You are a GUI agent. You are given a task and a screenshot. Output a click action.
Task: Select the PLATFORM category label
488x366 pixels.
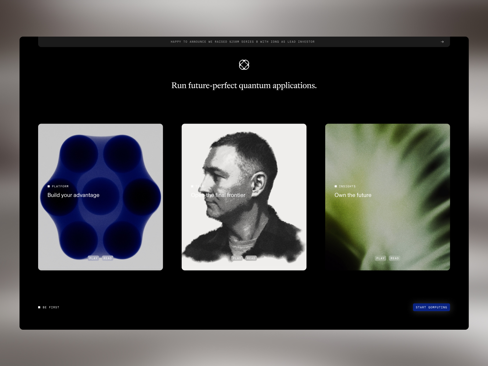[60, 186]
